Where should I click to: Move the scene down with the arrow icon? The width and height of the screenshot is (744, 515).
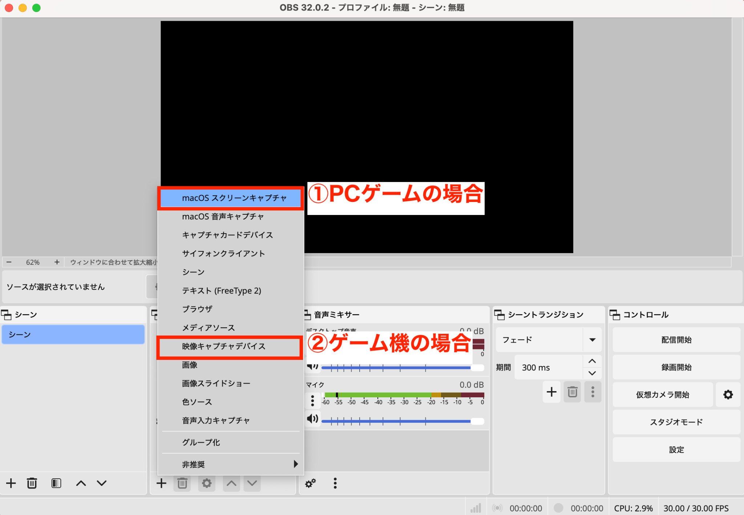102,483
